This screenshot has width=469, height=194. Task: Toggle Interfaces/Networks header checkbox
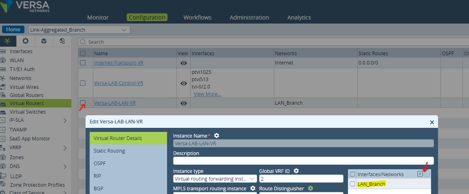[x=352, y=175]
